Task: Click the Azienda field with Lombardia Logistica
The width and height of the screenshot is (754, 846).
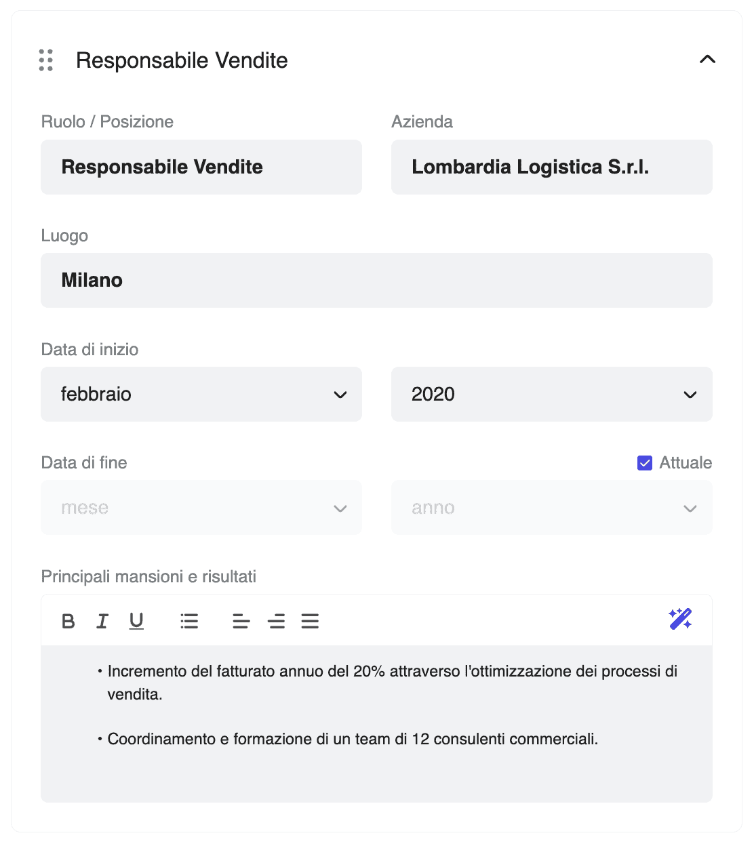Action: [551, 167]
